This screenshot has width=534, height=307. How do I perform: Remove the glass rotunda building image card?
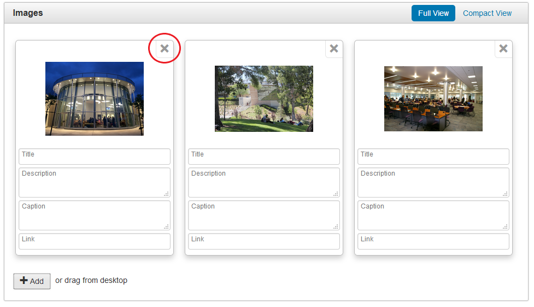click(x=165, y=49)
